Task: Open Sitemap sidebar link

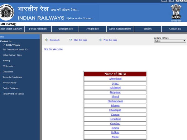Action: tap(7, 61)
